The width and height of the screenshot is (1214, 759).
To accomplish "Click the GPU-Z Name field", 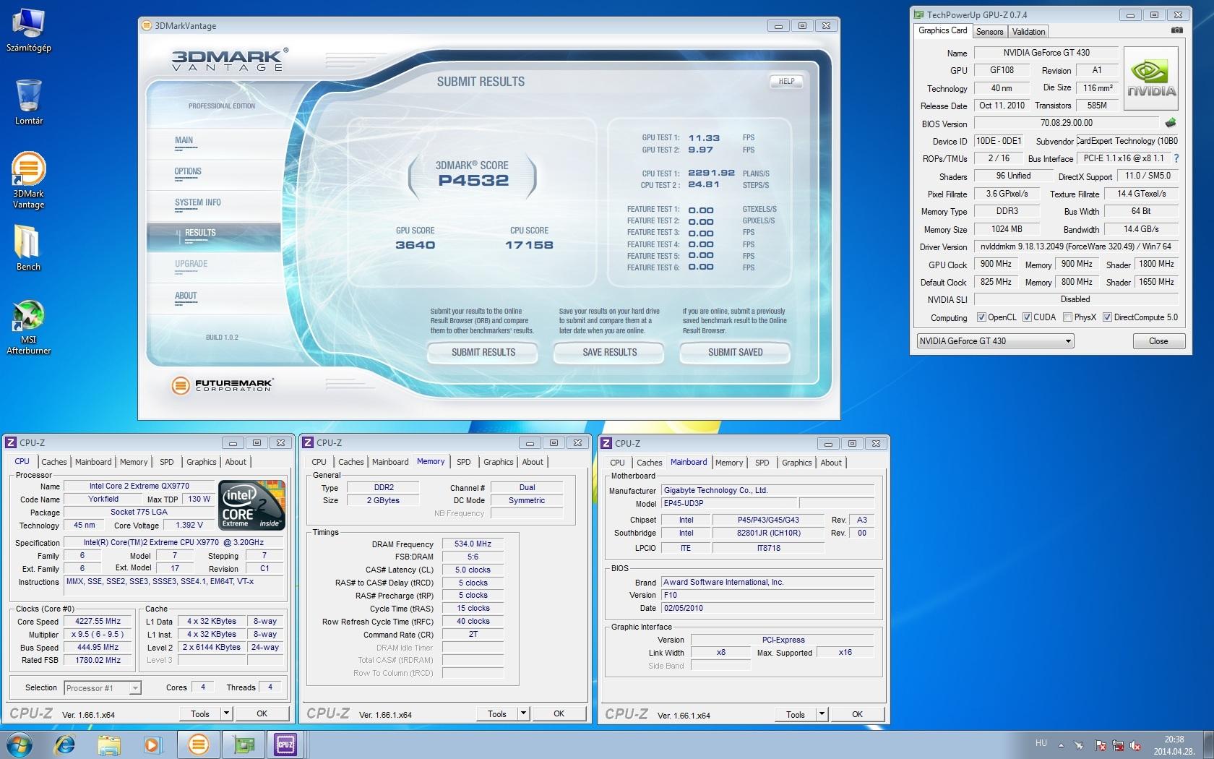I will coord(1046,53).
